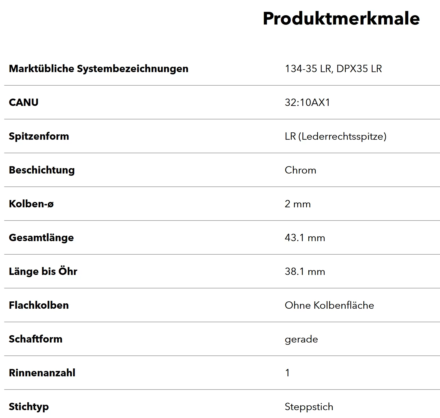Image resolution: width=440 pixels, height=418 pixels.
Task: Click the 2 mm Kolben value
Action: click(298, 204)
